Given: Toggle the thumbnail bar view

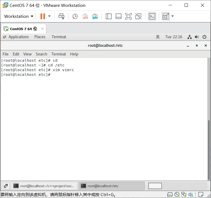Looking at the screenshot, I should pos(119,16).
